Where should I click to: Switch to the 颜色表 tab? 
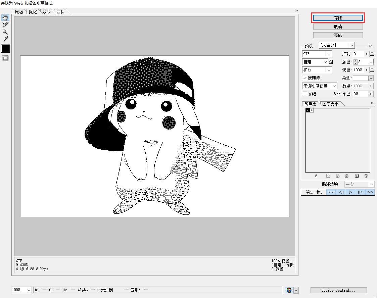[310, 104]
